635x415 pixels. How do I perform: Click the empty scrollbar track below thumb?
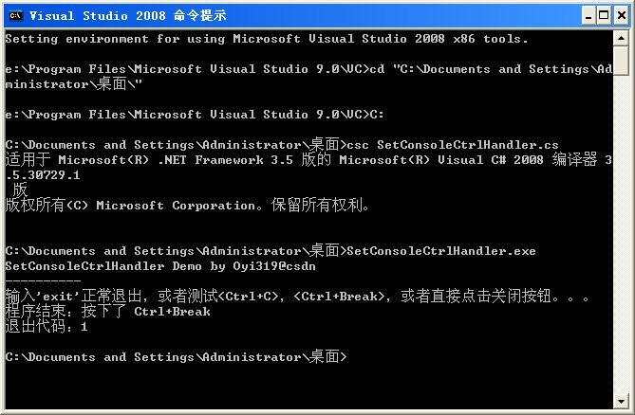[621, 234]
